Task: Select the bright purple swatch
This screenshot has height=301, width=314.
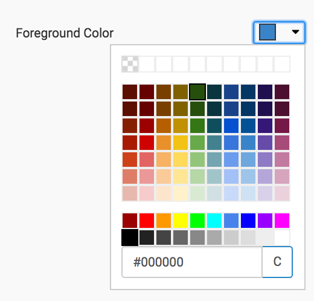Action: [x=265, y=221]
